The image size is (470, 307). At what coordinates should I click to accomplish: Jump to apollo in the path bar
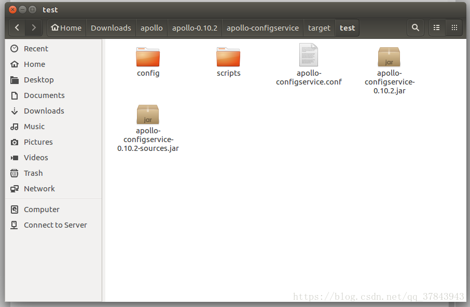(151, 28)
